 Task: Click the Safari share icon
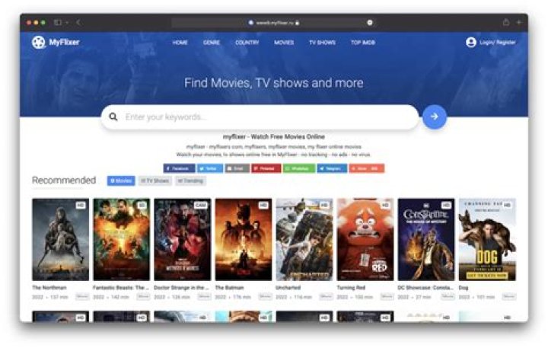point(505,23)
